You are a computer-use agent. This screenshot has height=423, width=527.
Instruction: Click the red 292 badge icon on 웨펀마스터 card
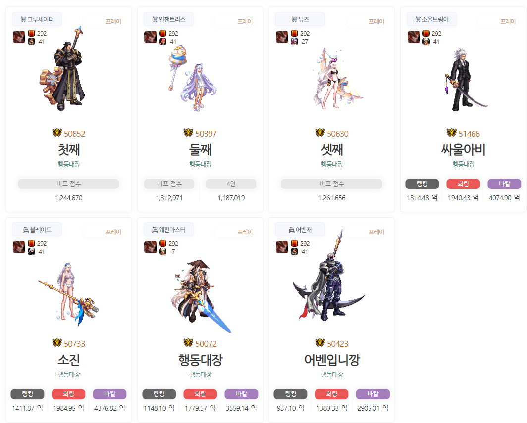[163, 243]
